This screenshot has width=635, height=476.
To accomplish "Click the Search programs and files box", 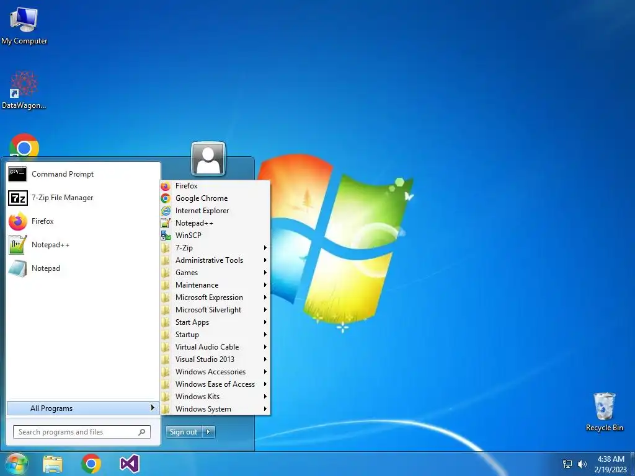I will pyautogui.click(x=82, y=432).
